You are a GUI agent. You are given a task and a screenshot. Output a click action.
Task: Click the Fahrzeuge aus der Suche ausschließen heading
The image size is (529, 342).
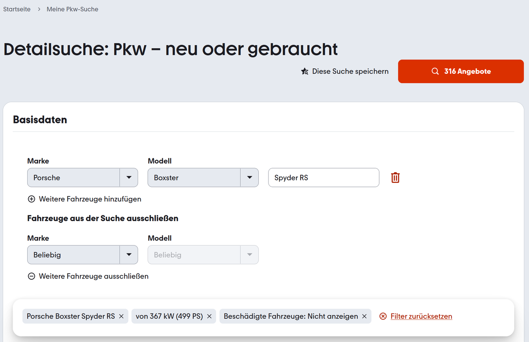[103, 218]
